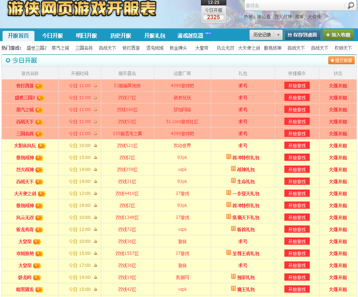
Task: Click 求号 in 三国名将 row
Action: pos(243,134)
